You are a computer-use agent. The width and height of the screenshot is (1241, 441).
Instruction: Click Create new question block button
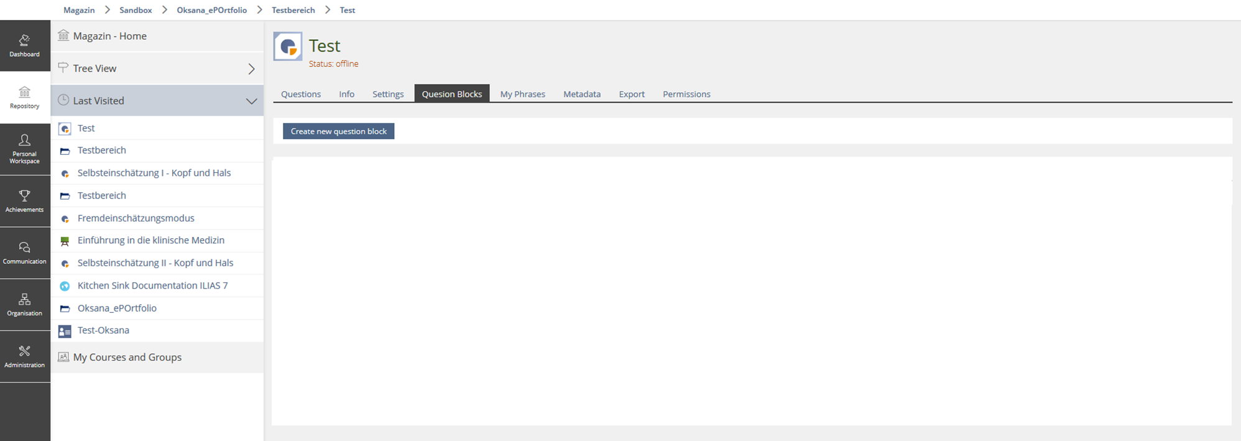[339, 131]
